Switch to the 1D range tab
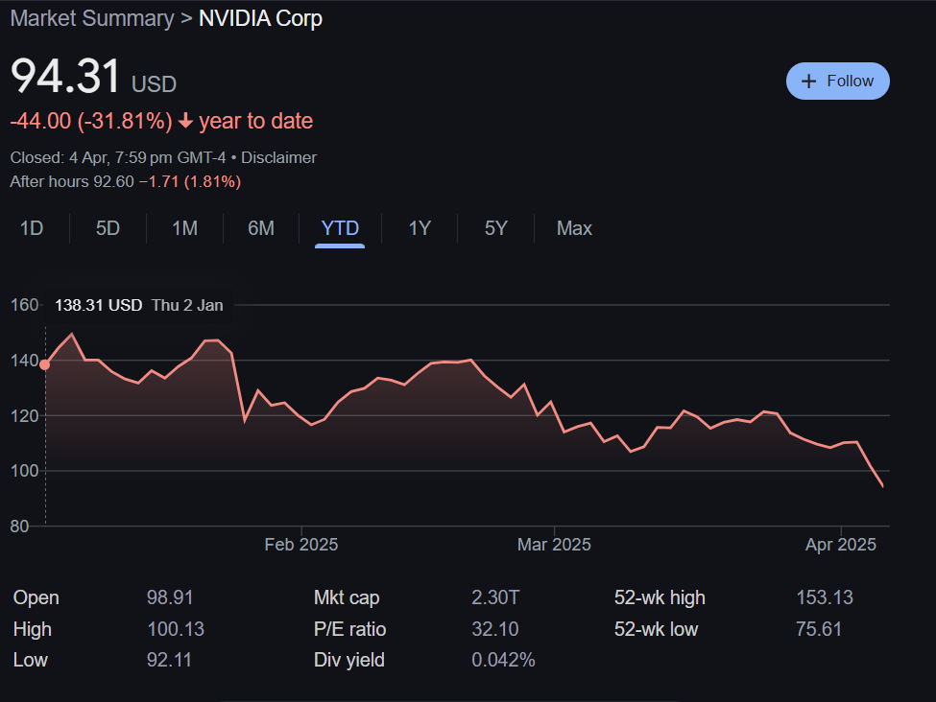The image size is (936, 702). [x=32, y=228]
